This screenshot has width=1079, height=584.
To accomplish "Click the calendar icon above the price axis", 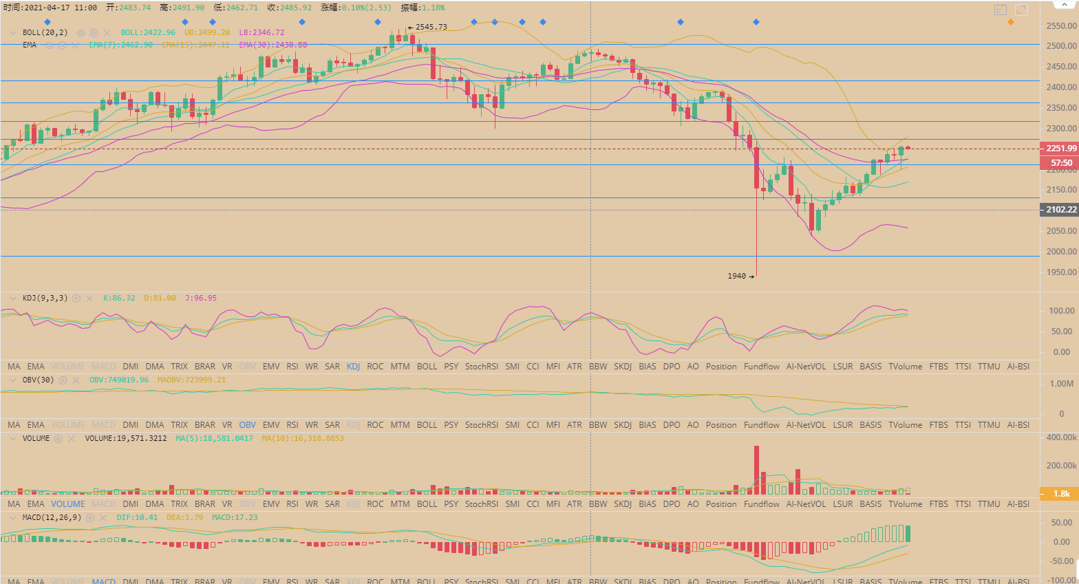I will 1001,10.
